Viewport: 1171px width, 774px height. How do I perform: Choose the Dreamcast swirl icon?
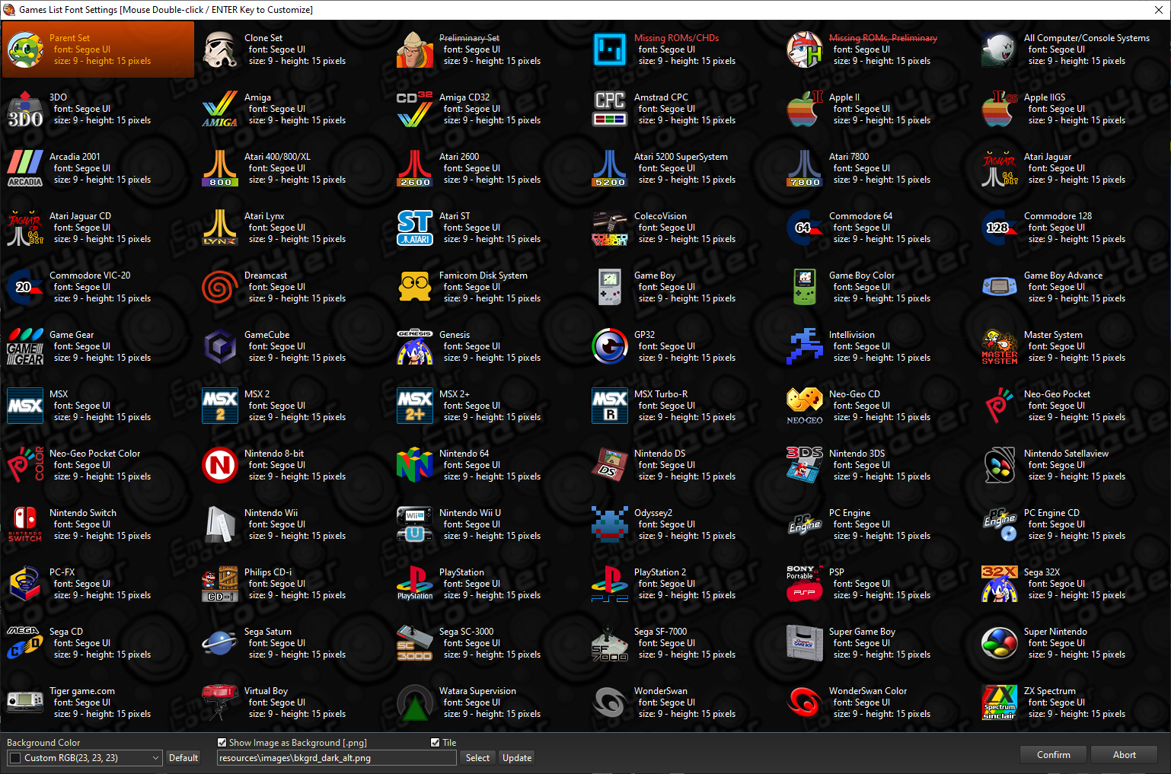[220, 287]
